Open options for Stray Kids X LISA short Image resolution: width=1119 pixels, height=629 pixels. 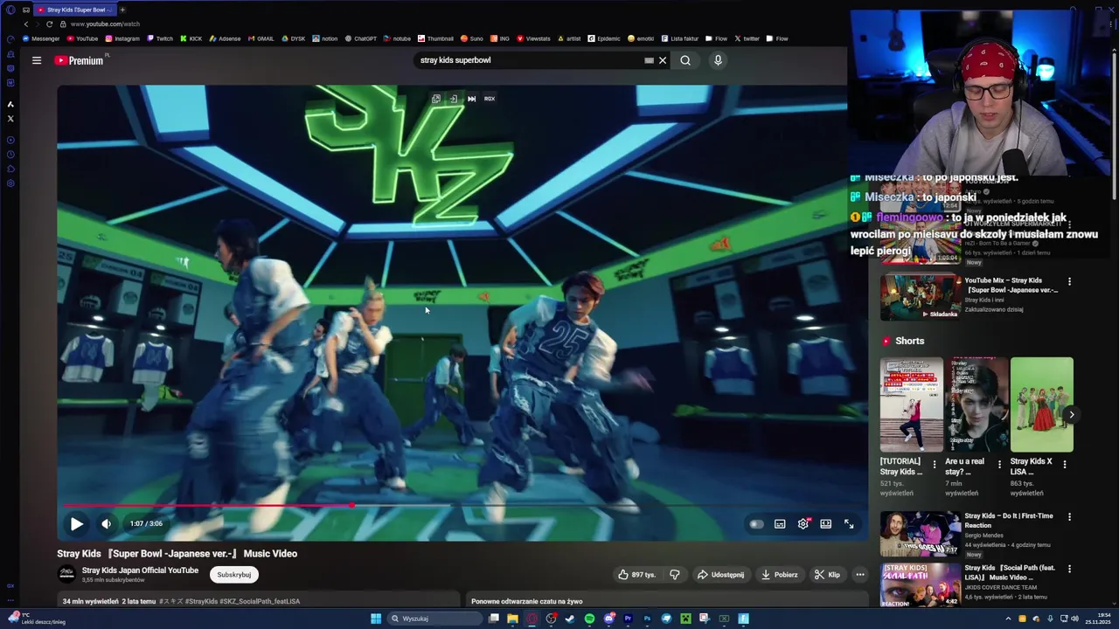[x=1064, y=465]
